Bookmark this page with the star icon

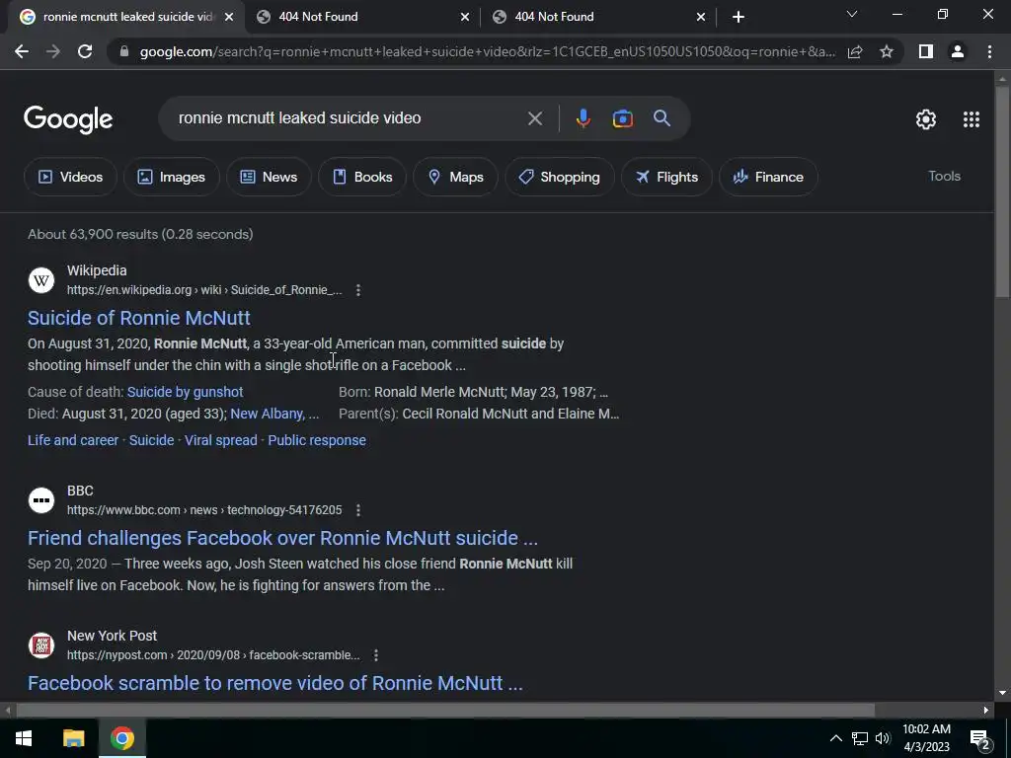887,51
